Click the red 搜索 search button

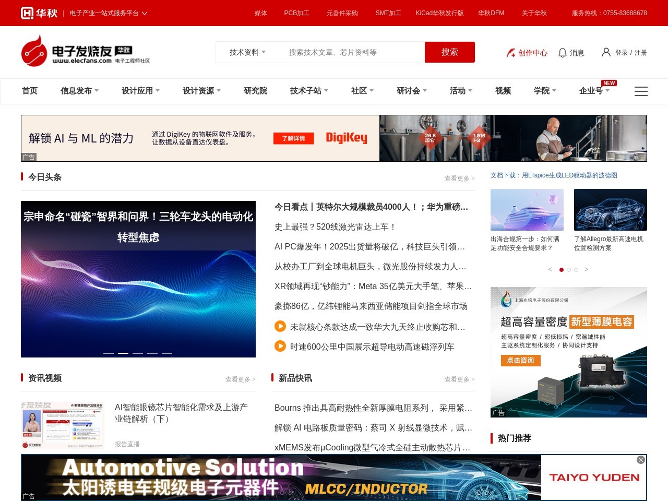[x=449, y=52]
